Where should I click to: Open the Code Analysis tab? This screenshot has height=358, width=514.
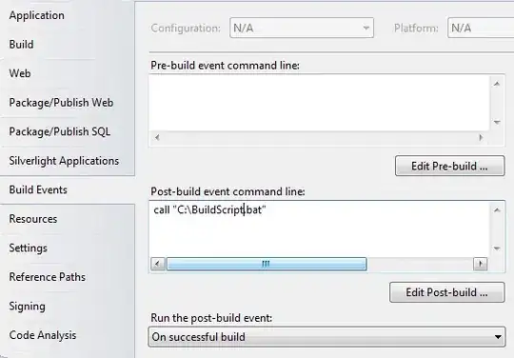pyautogui.click(x=43, y=335)
